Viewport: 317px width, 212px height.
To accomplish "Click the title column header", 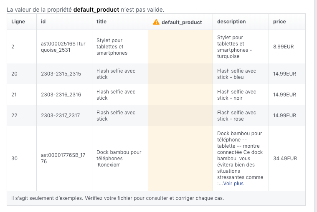I will tap(120, 22).
